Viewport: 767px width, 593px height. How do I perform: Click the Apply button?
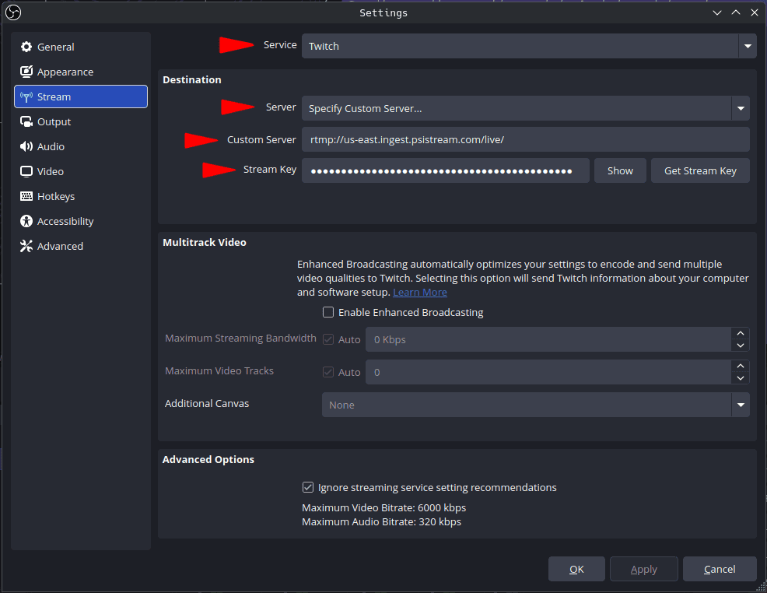[x=644, y=569]
